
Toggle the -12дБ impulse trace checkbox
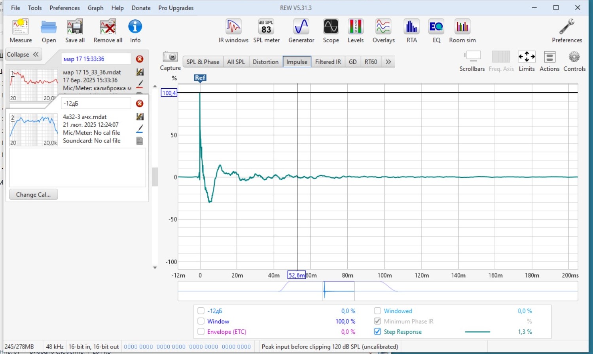[201, 311]
